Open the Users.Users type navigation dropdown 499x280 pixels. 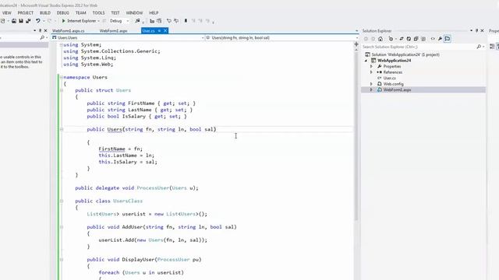pyautogui.click(x=203, y=38)
